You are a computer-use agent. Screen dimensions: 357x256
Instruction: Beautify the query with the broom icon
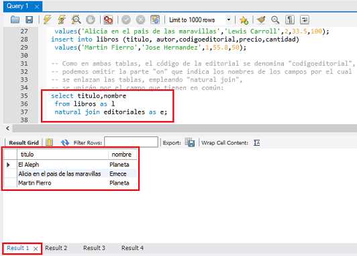click(261, 20)
